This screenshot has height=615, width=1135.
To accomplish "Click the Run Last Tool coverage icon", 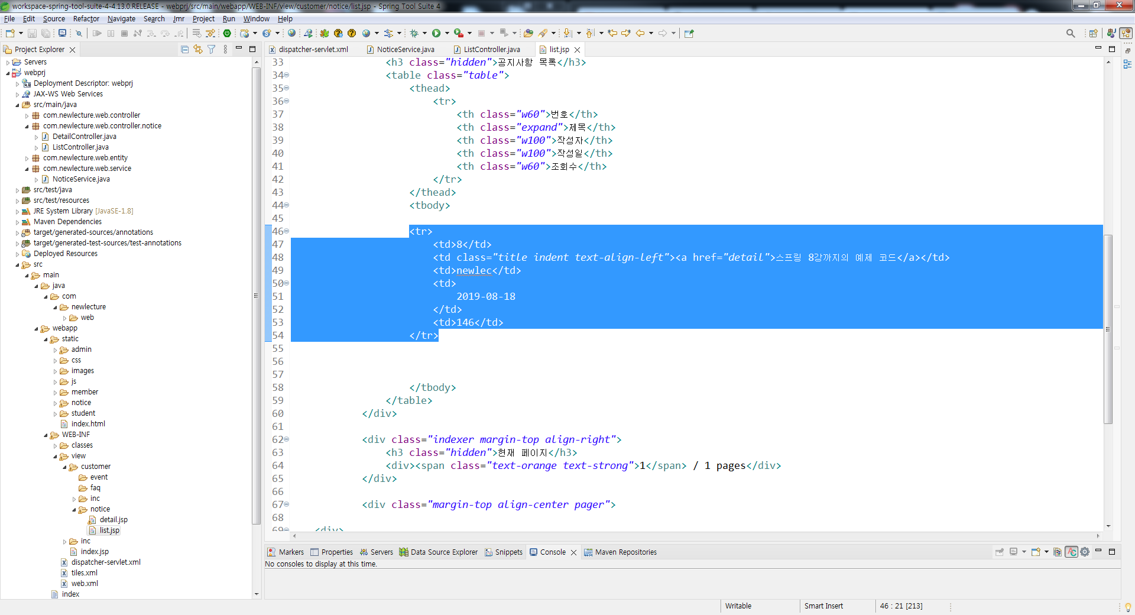I will pos(458,33).
